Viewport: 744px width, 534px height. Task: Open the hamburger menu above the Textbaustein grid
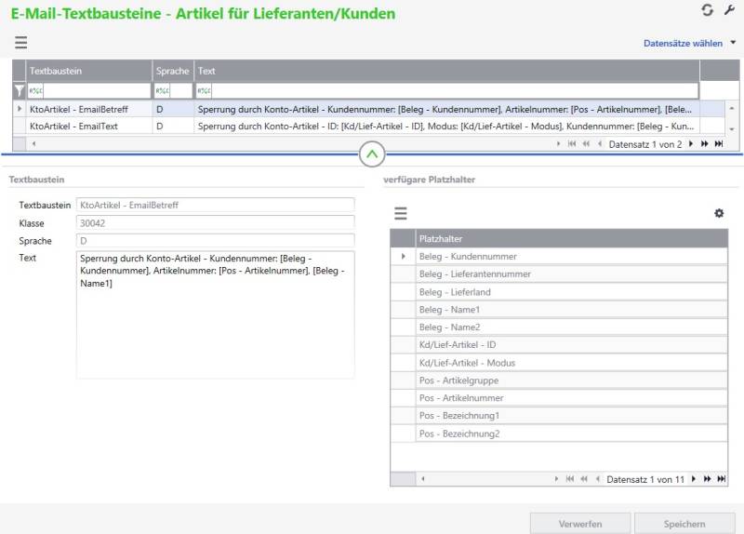pos(20,43)
